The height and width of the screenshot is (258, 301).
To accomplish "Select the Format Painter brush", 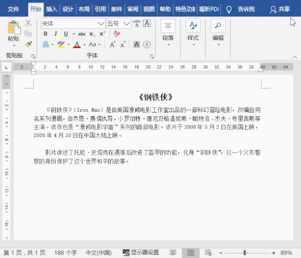I will pos(28,44).
